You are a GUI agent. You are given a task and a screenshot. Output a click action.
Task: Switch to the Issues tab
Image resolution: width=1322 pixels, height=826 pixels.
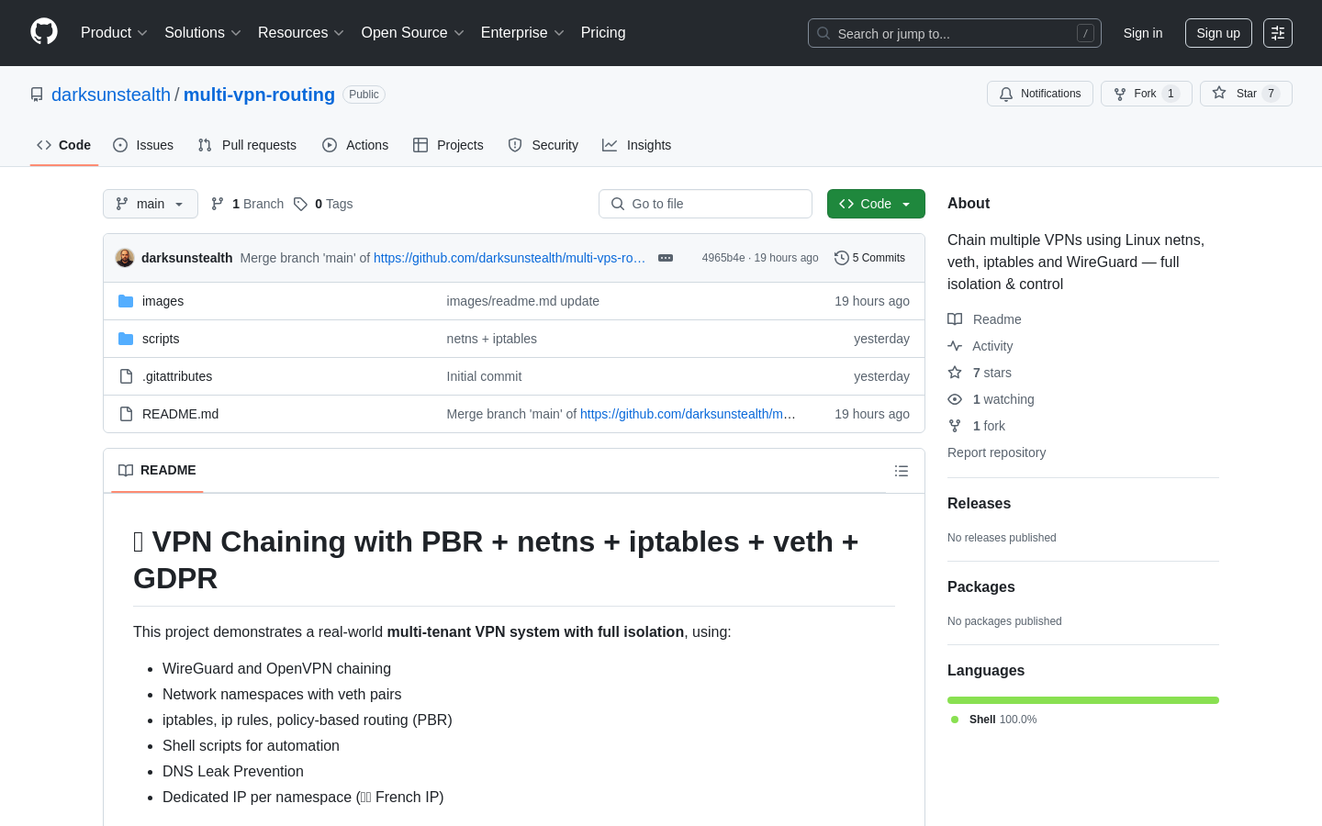point(143,145)
